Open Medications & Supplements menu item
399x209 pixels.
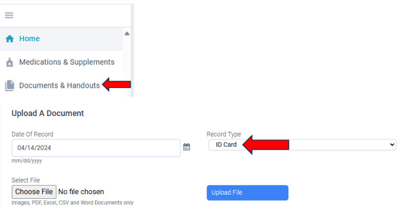click(x=67, y=62)
